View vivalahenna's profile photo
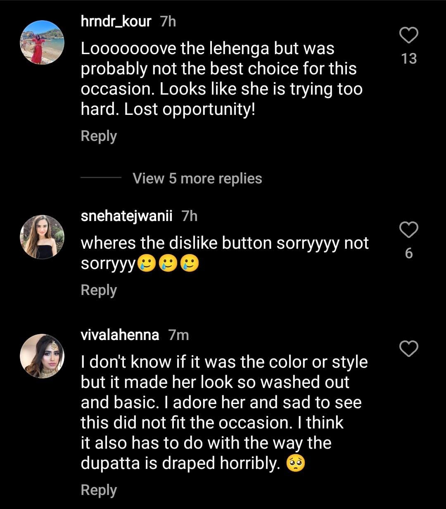446x509 pixels. [x=42, y=356]
